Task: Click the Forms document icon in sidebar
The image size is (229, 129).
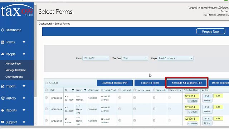Action: 3,42
